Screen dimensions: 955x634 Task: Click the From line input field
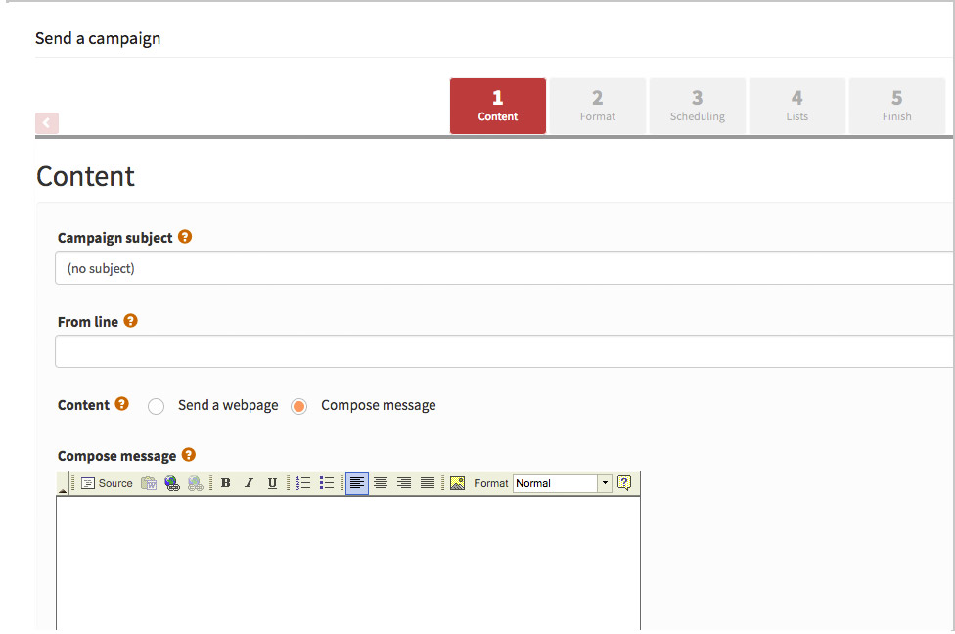click(x=504, y=351)
